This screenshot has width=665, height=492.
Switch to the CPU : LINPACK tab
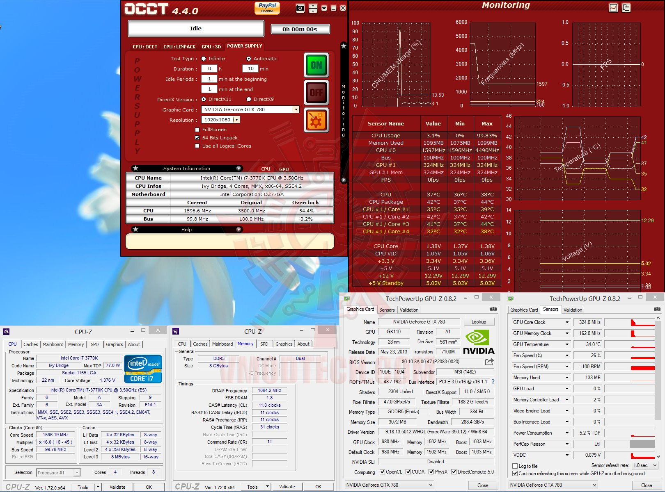pyautogui.click(x=179, y=47)
